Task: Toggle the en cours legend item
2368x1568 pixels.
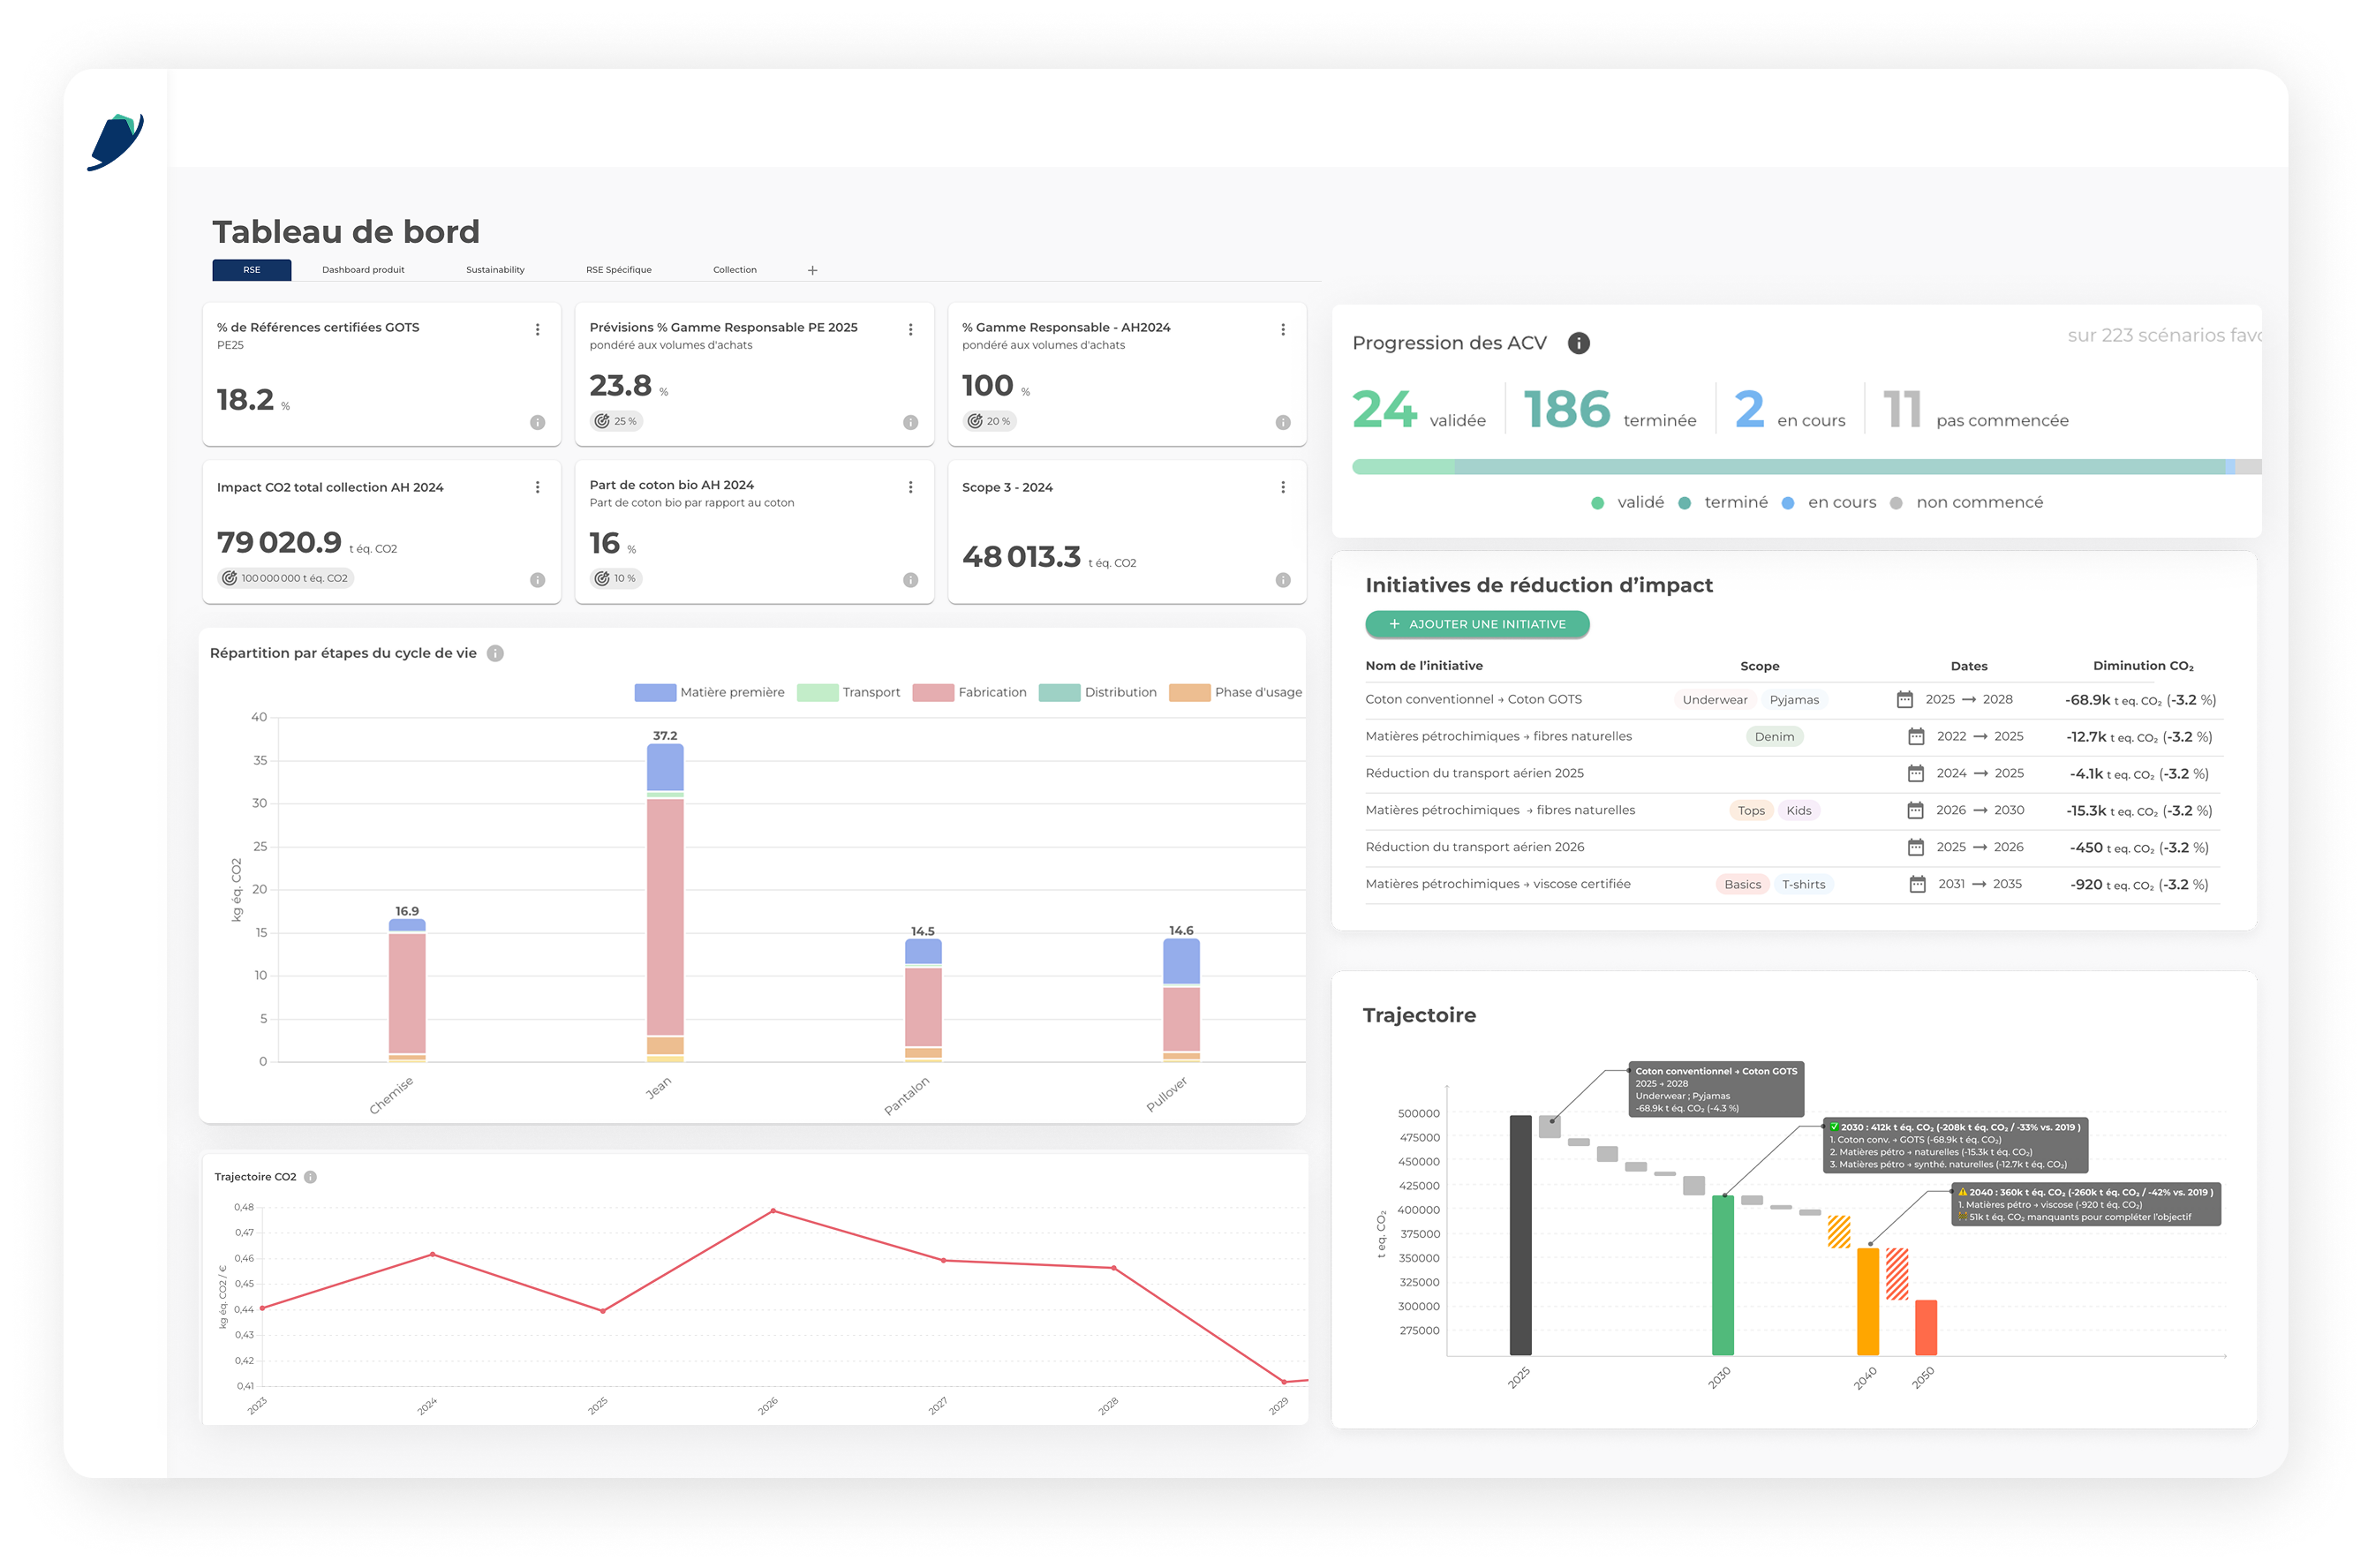Action: pos(1830,503)
